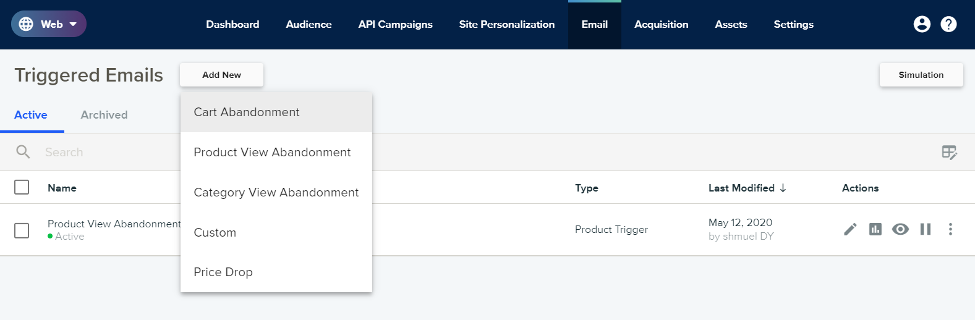Preview the email with the eye icon

pos(900,229)
